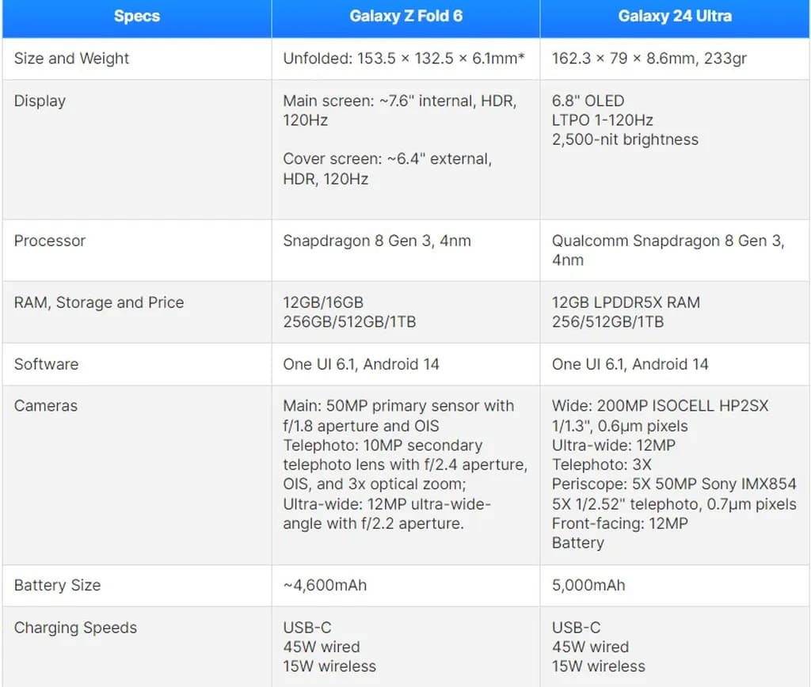
Task: Select the Size and Weight row label
Action: pos(71,59)
